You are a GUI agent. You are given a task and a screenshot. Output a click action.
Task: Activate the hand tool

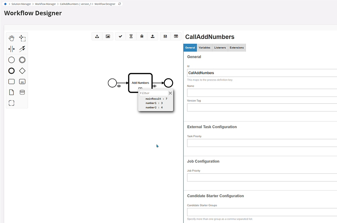pyautogui.click(x=11, y=38)
